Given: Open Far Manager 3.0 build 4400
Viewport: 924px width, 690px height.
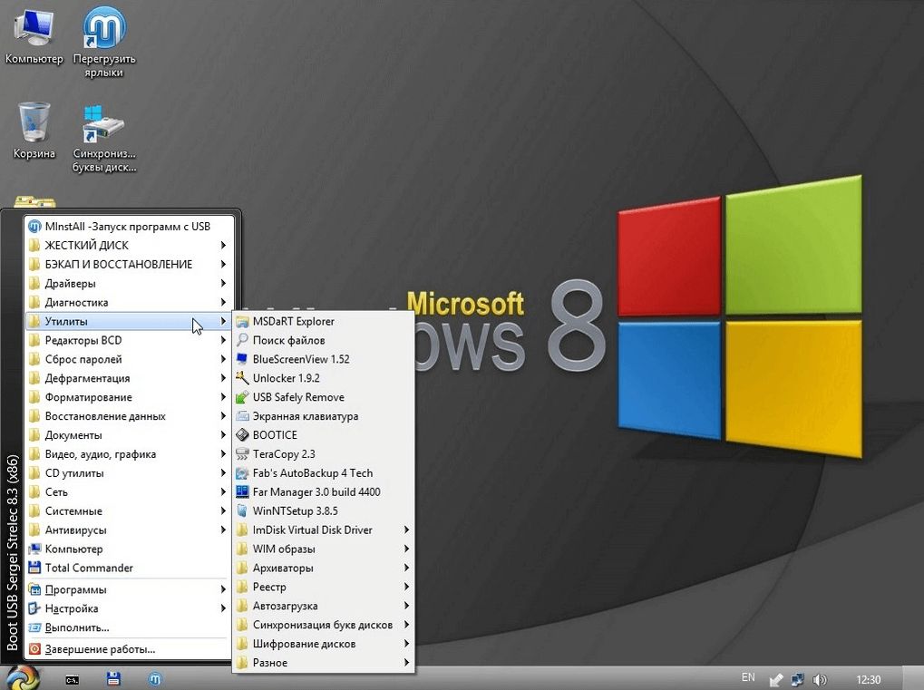Looking at the screenshot, I should click(316, 492).
